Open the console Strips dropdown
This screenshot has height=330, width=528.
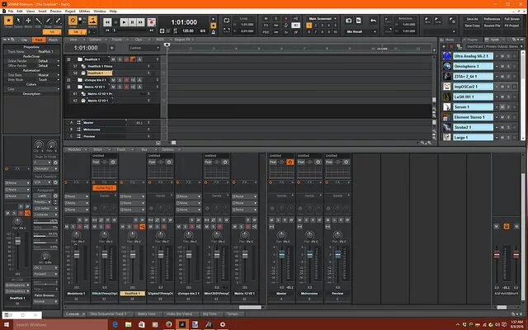click(x=100, y=149)
